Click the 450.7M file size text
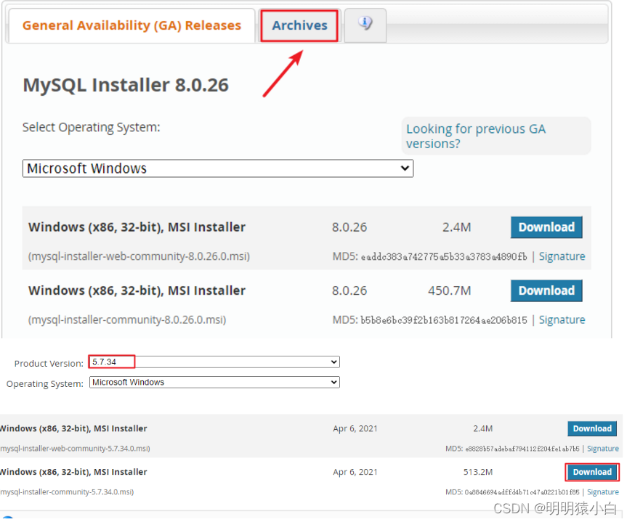 point(450,291)
